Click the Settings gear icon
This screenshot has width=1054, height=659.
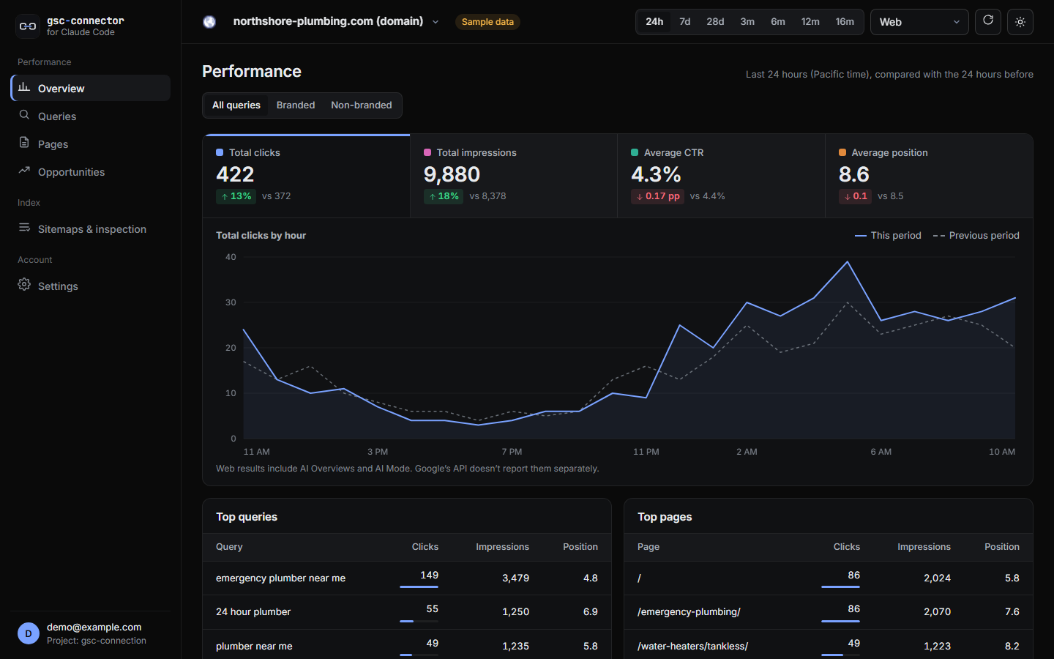[x=24, y=285]
